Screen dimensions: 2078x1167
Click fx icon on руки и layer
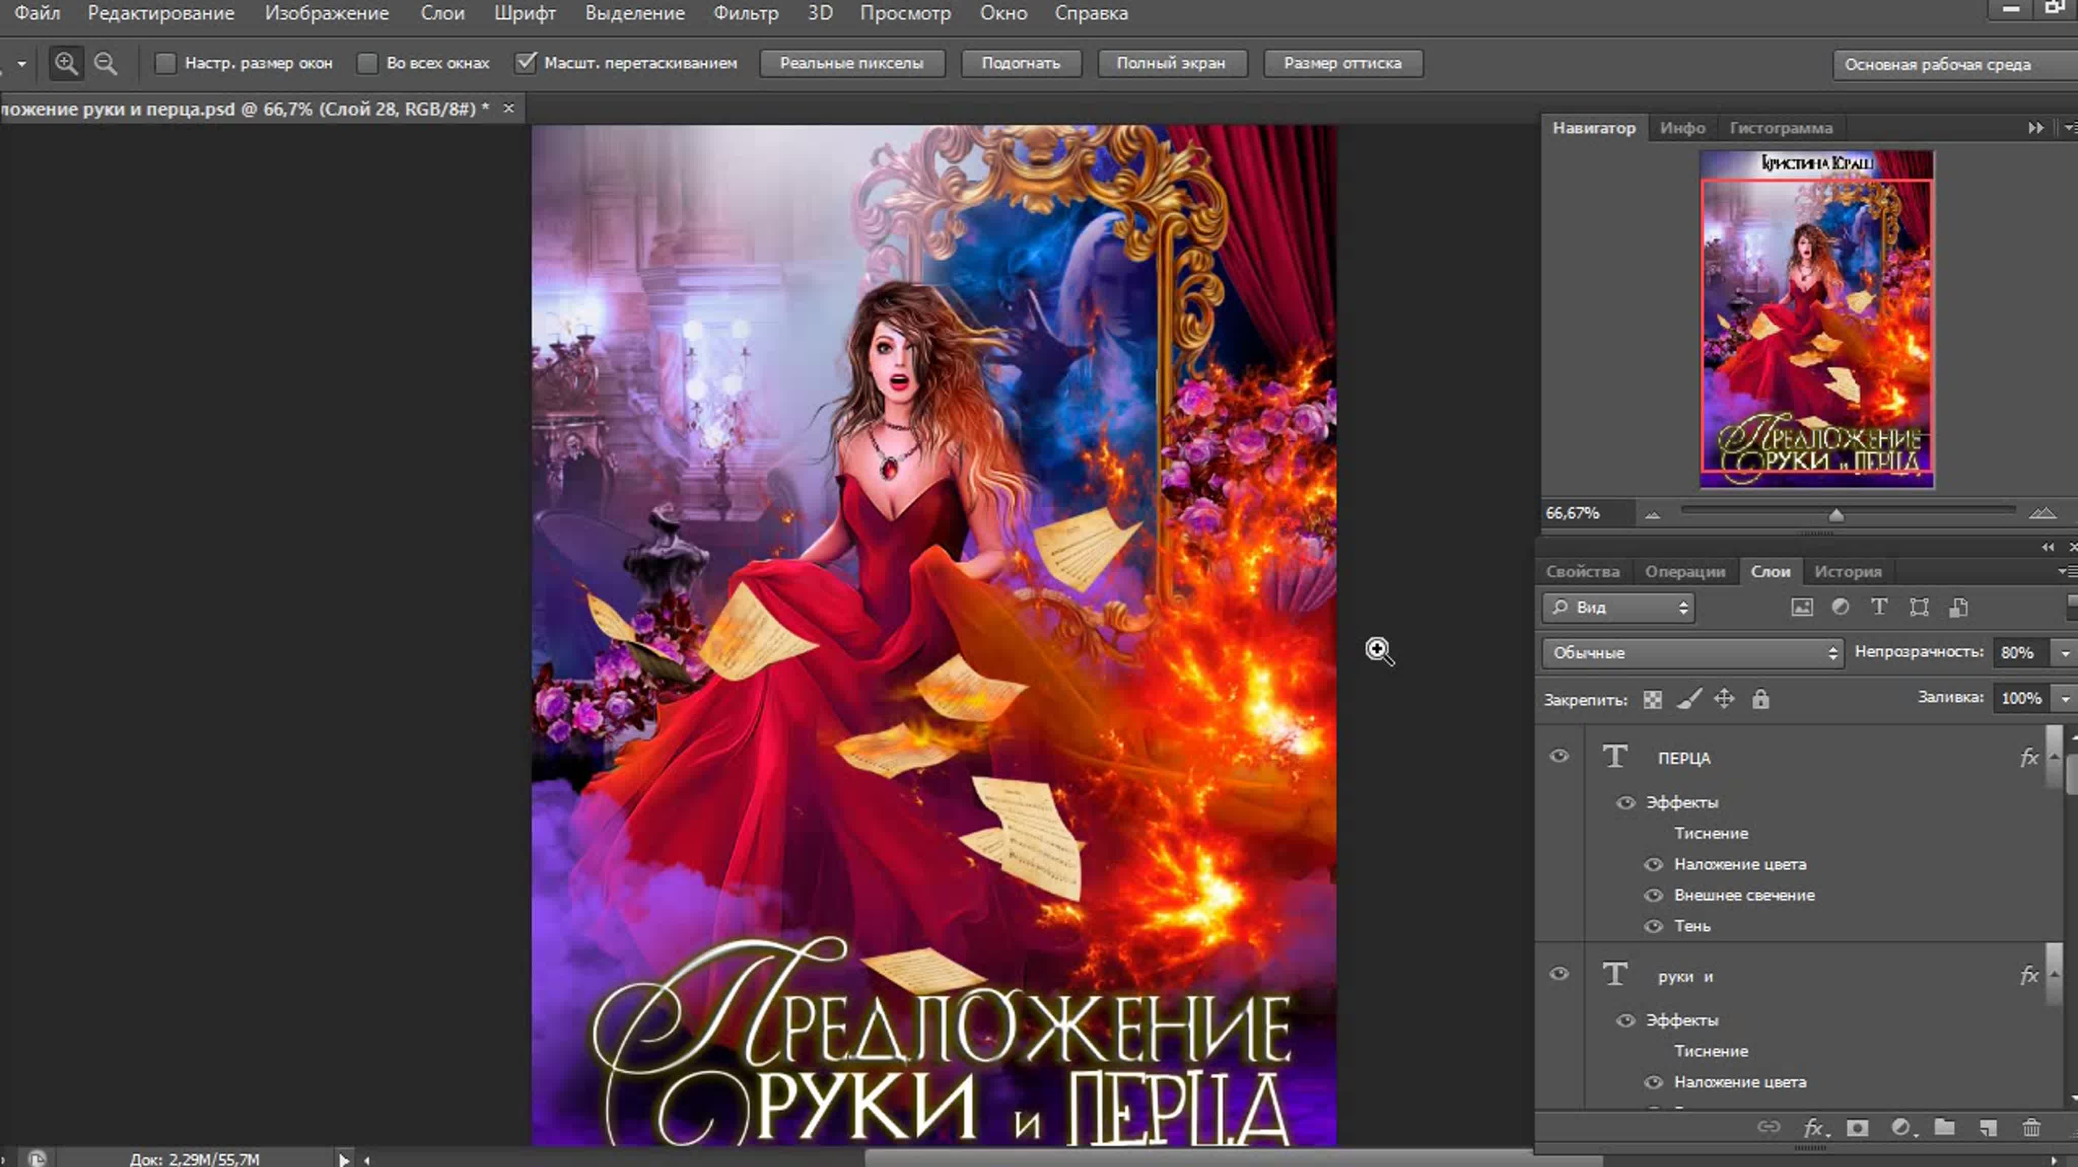click(x=2029, y=975)
